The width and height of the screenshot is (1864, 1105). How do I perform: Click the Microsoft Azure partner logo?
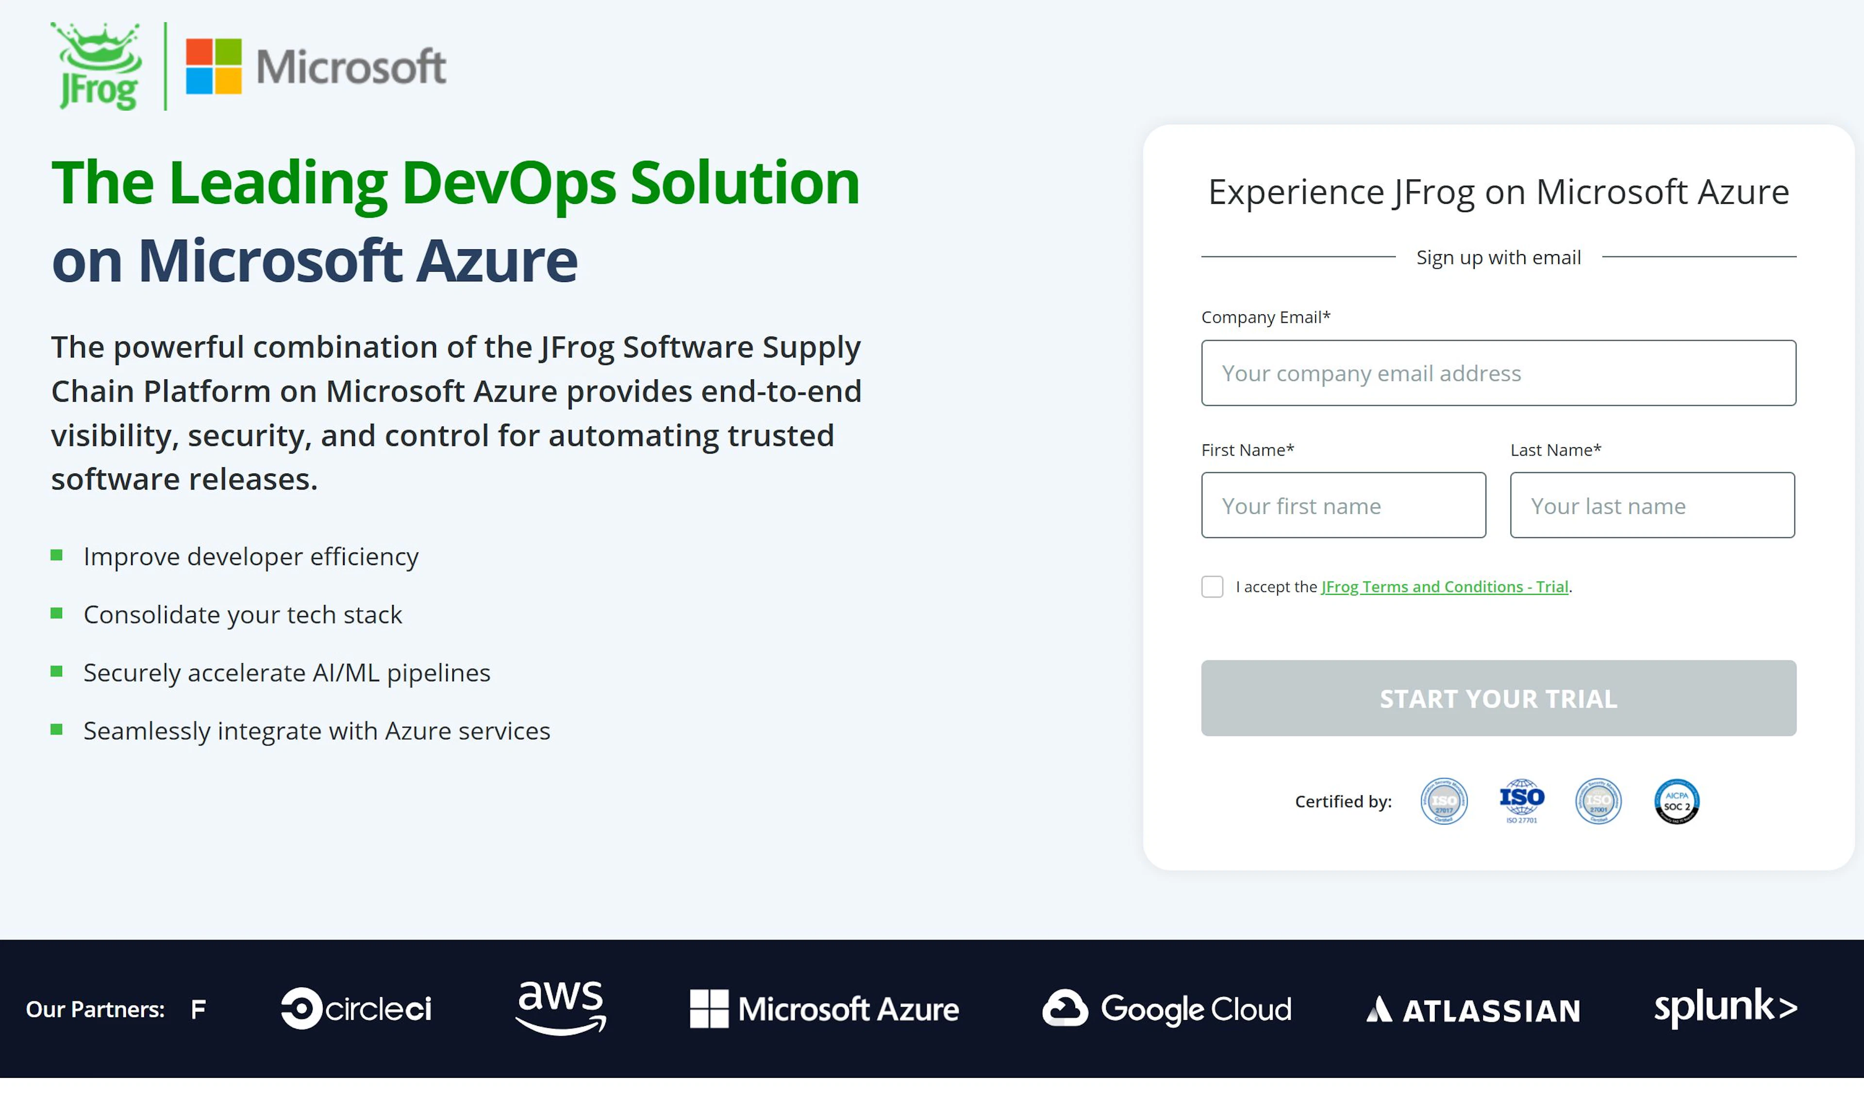(824, 1008)
